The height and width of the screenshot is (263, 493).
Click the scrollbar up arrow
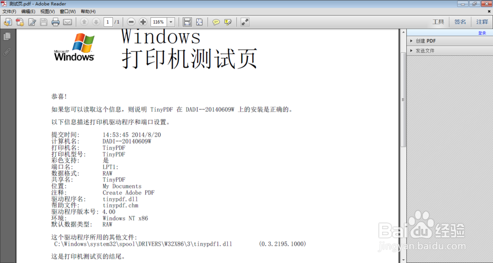point(403,33)
